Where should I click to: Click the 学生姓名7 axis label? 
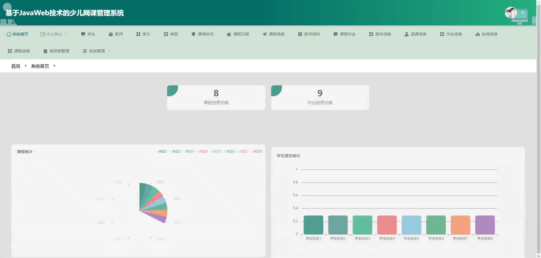[x=460, y=239]
